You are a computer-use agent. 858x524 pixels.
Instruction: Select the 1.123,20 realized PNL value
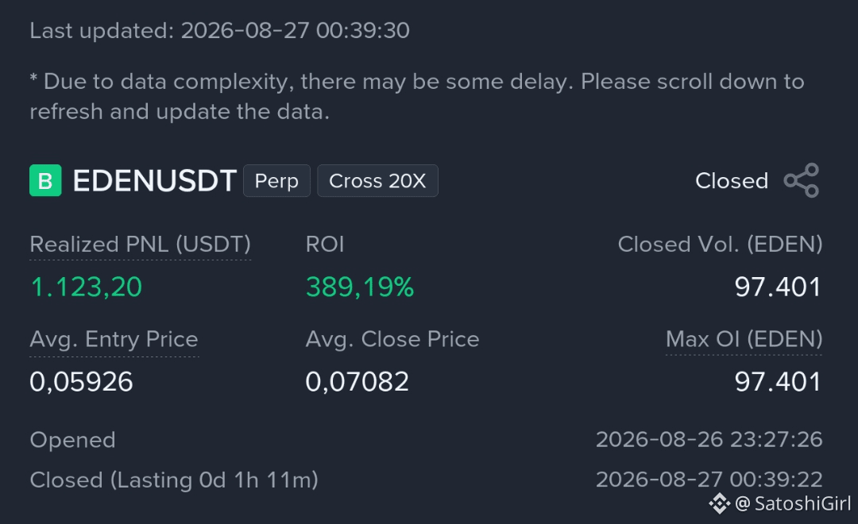pos(86,287)
